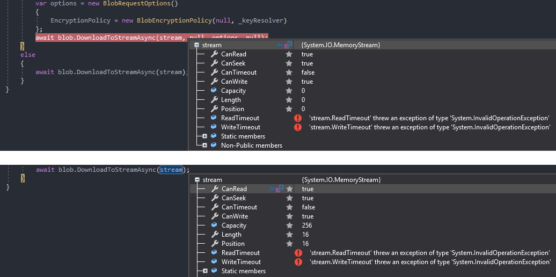Click the else keyword in the code

(28, 55)
